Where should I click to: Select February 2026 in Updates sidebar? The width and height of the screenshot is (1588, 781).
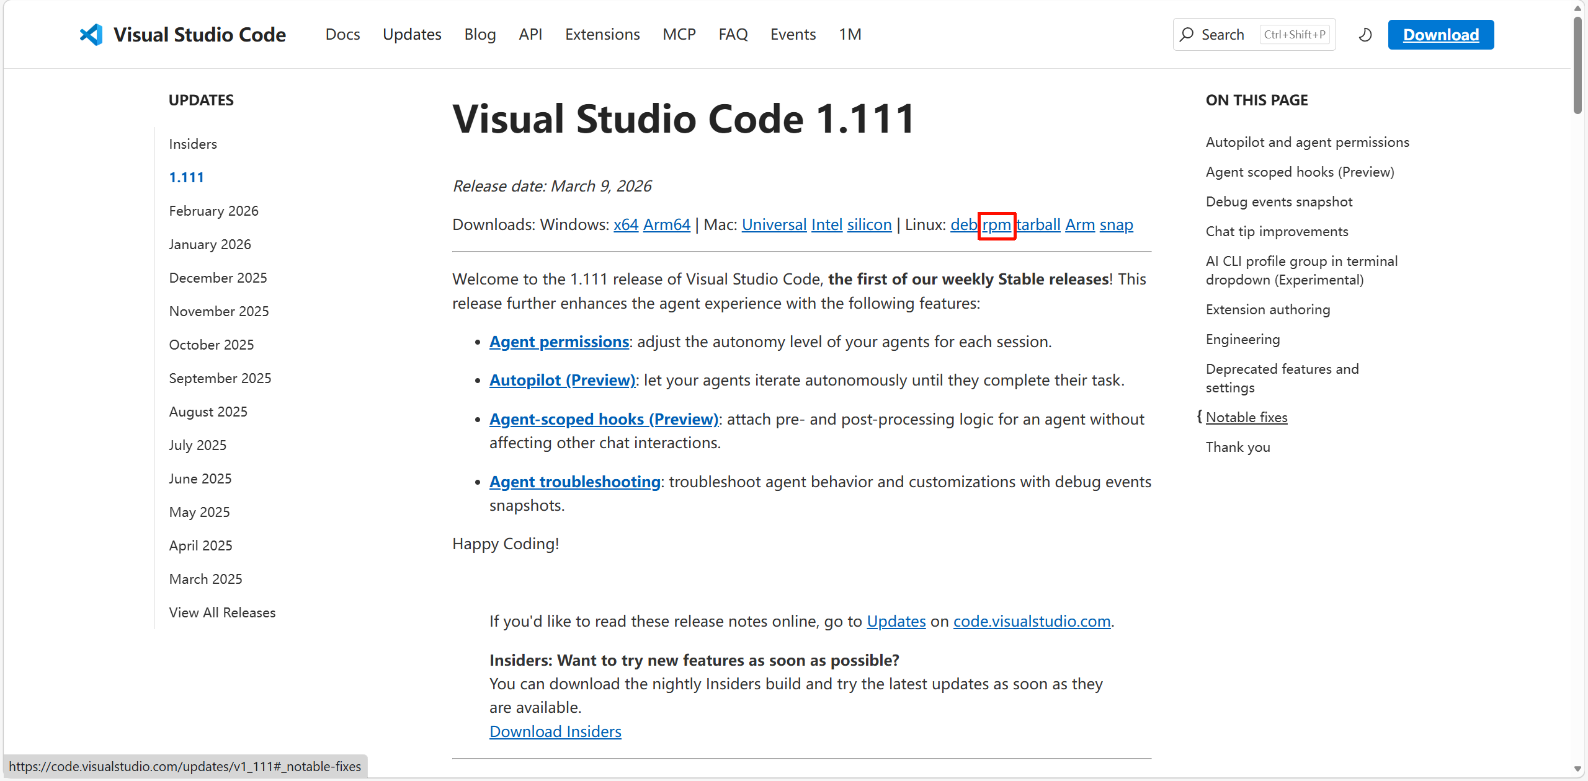click(x=213, y=211)
